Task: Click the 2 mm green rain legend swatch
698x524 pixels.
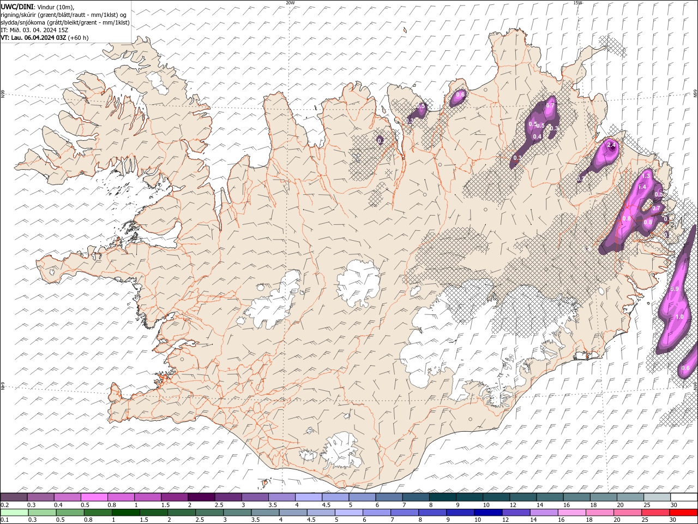Action: click(181, 512)
